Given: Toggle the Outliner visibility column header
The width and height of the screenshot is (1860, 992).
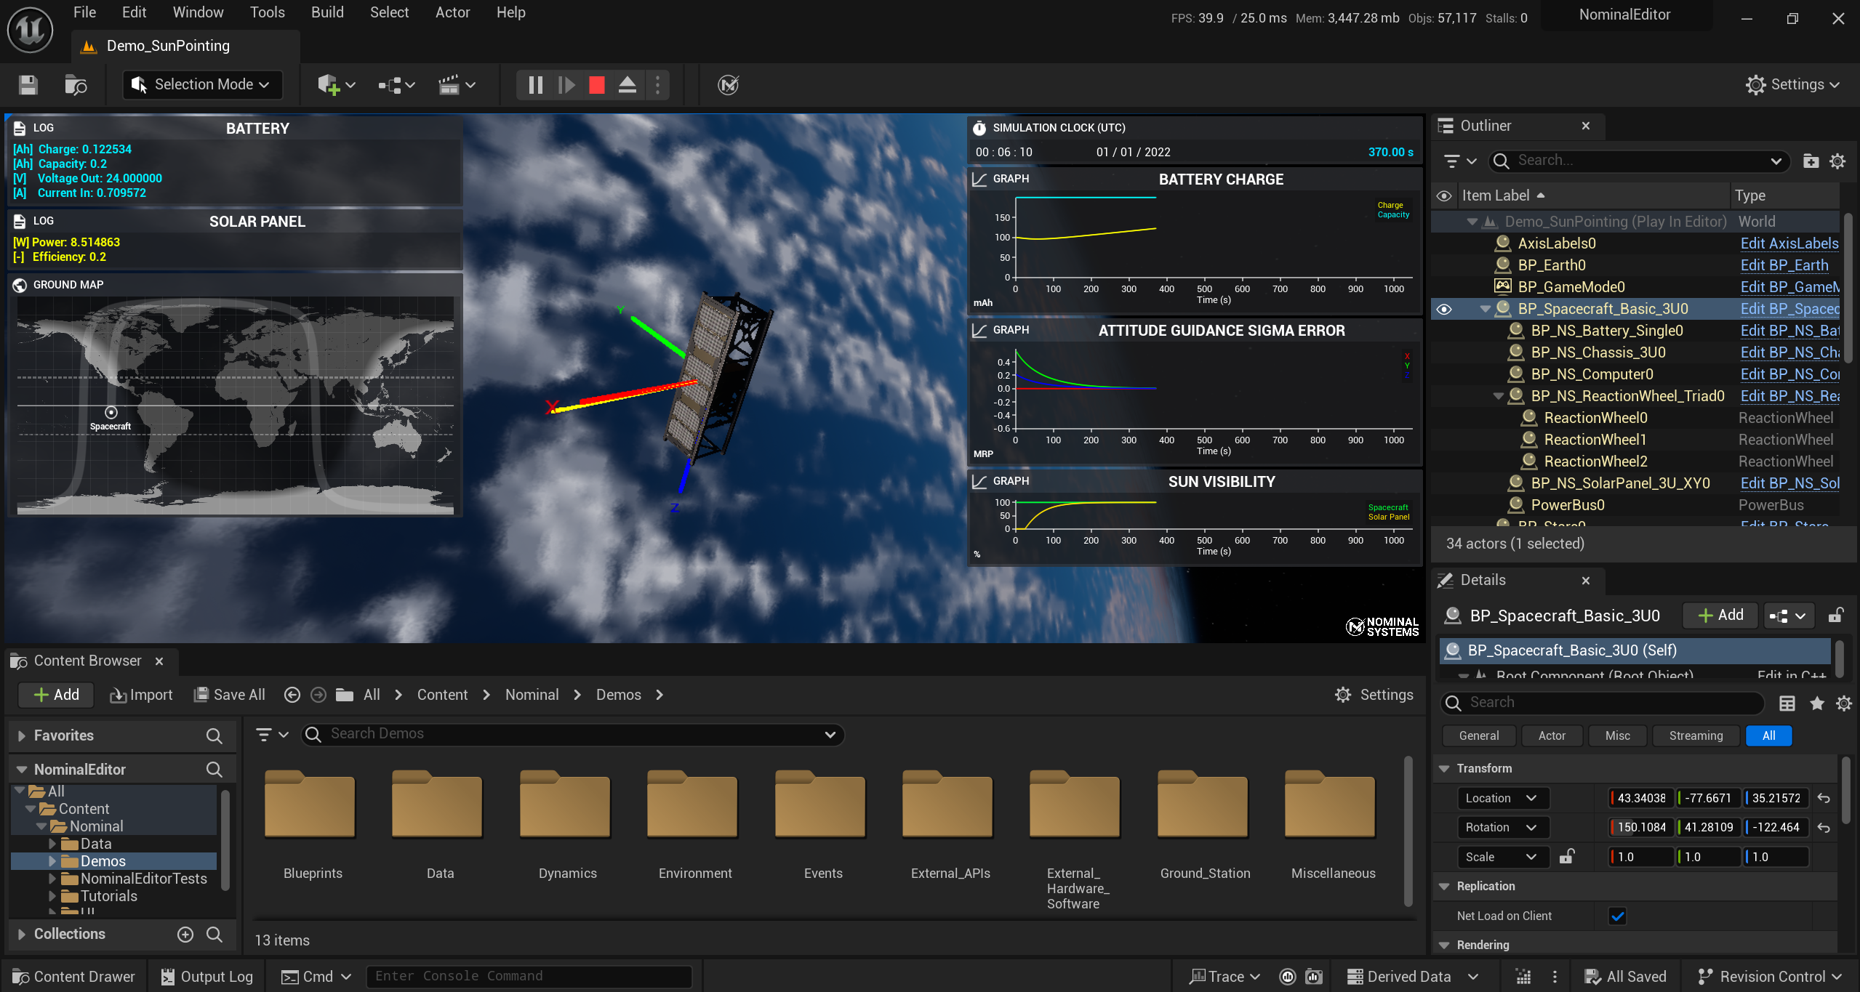Looking at the screenshot, I should (1444, 195).
